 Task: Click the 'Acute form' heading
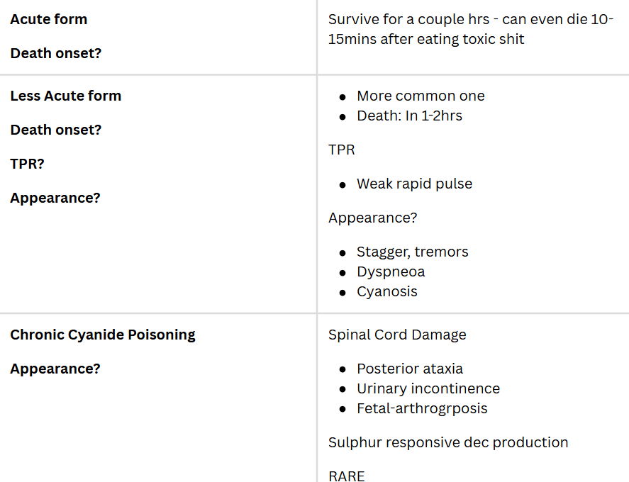coord(49,19)
